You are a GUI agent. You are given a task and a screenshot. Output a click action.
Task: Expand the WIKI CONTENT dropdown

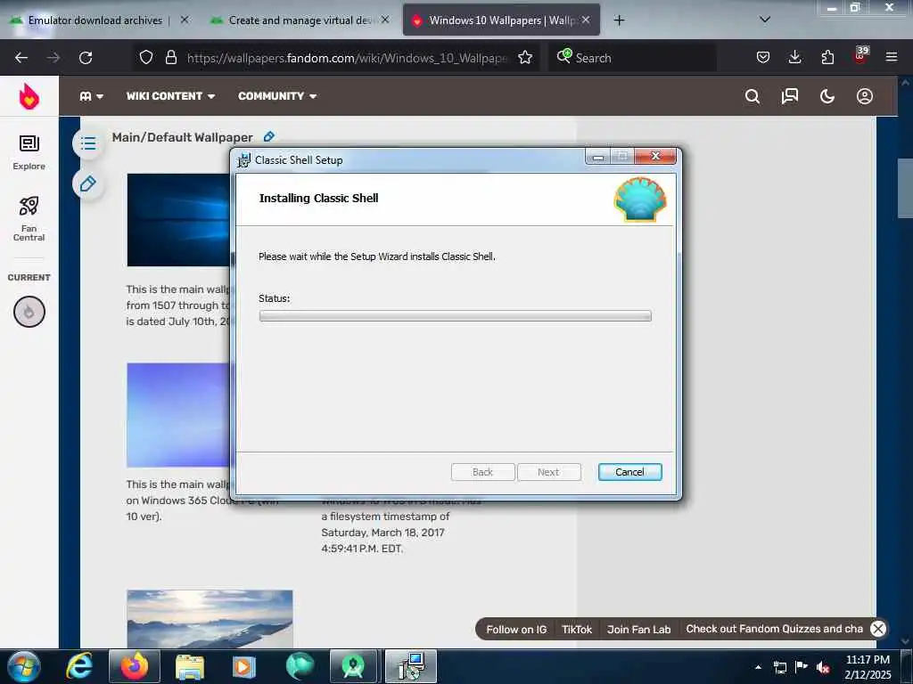[170, 96]
